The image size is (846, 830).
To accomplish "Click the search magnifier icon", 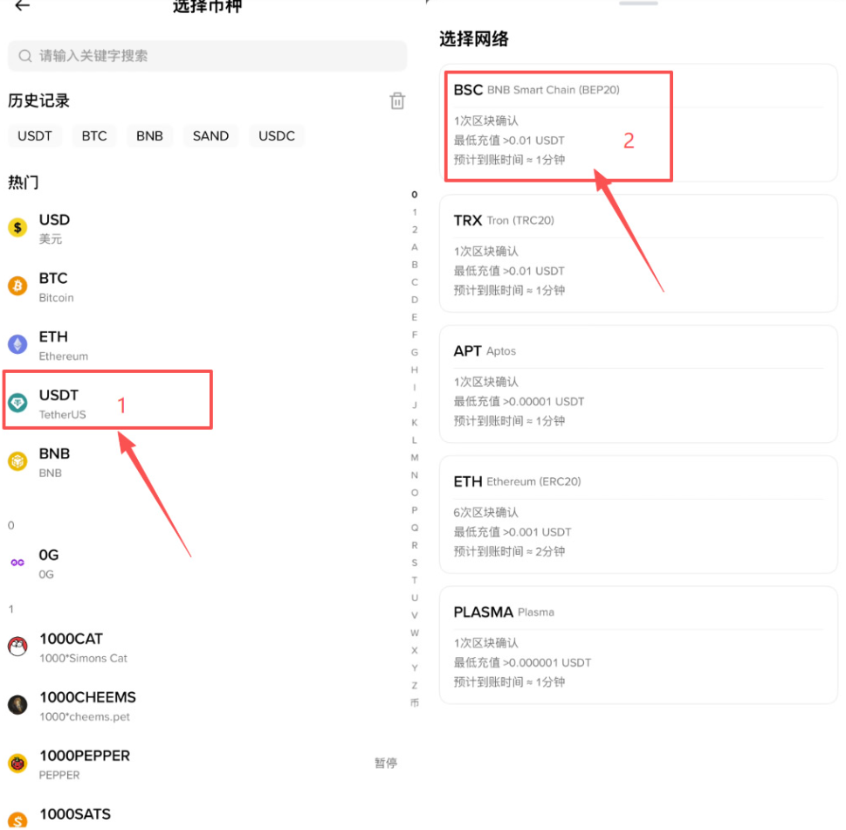I will pyautogui.click(x=24, y=56).
